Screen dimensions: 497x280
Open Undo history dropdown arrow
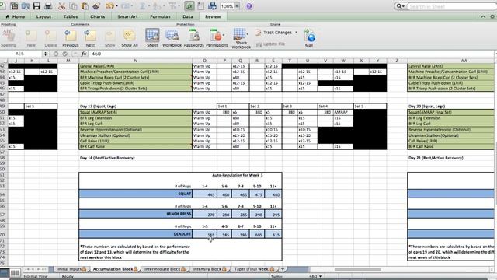[117, 6]
